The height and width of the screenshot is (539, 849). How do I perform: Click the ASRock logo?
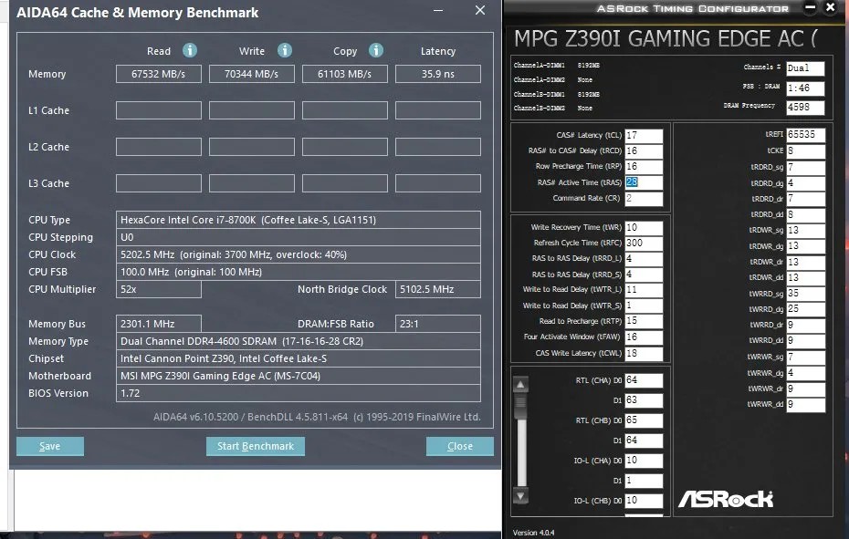[x=728, y=499]
